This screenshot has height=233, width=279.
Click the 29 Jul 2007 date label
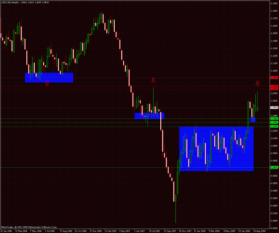click(x=155, y=231)
